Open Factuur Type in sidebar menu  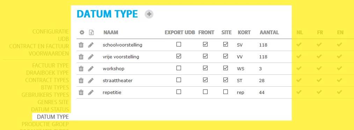coord(50,65)
